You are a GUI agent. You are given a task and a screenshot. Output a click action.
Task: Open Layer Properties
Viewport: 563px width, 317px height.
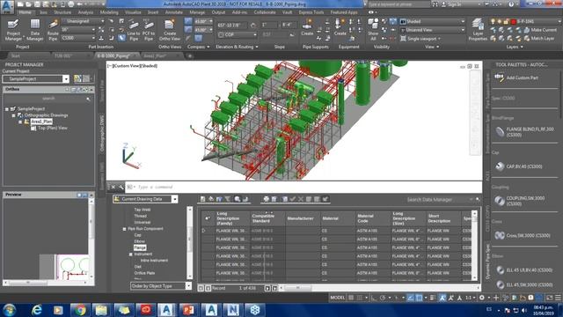pos(478,30)
